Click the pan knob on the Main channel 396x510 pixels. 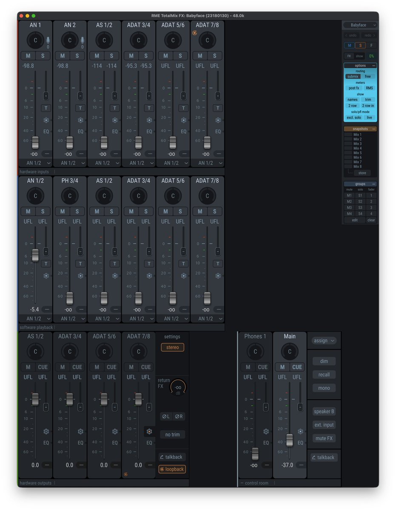coord(290,351)
